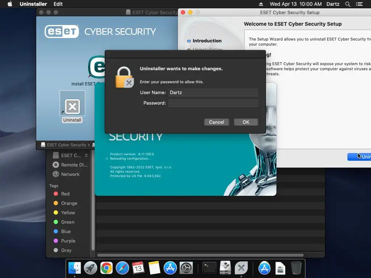Click the Remote Disc icon in sidebar
The image size is (371, 278).
(56, 165)
